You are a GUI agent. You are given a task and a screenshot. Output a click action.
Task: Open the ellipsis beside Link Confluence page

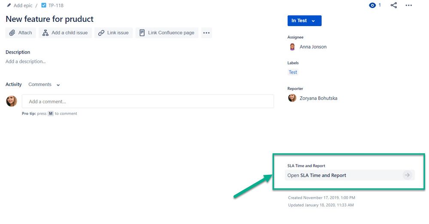206,33
